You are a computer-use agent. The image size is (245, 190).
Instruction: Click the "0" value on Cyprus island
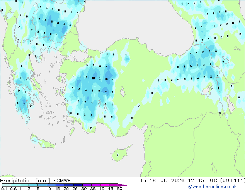pyautogui.click(x=117, y=155)
